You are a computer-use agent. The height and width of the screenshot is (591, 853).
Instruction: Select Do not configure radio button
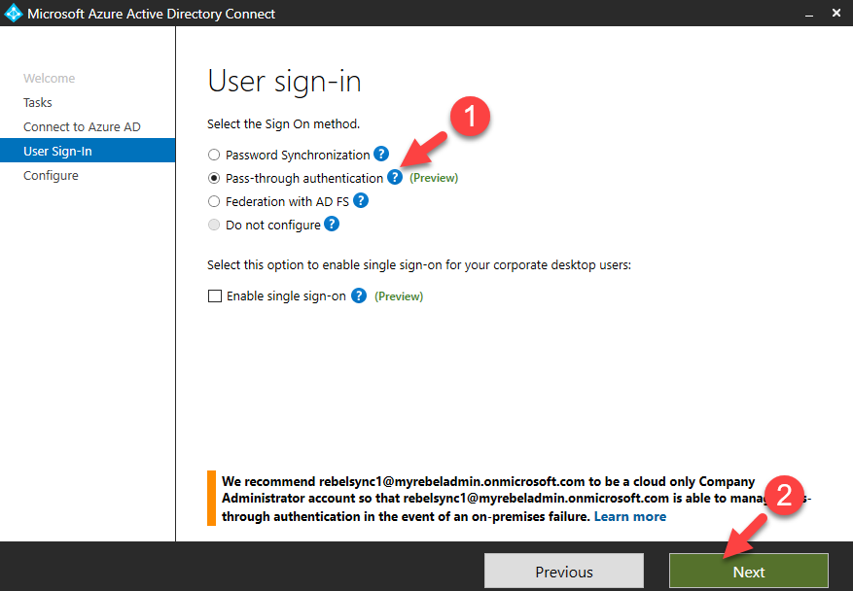tap(214, 226)
